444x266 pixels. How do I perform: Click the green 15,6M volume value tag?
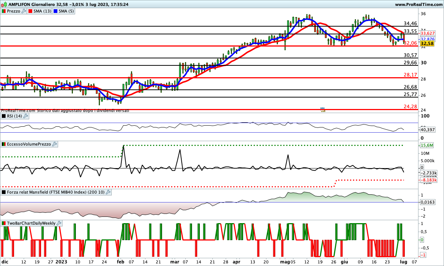pos(426,145)
